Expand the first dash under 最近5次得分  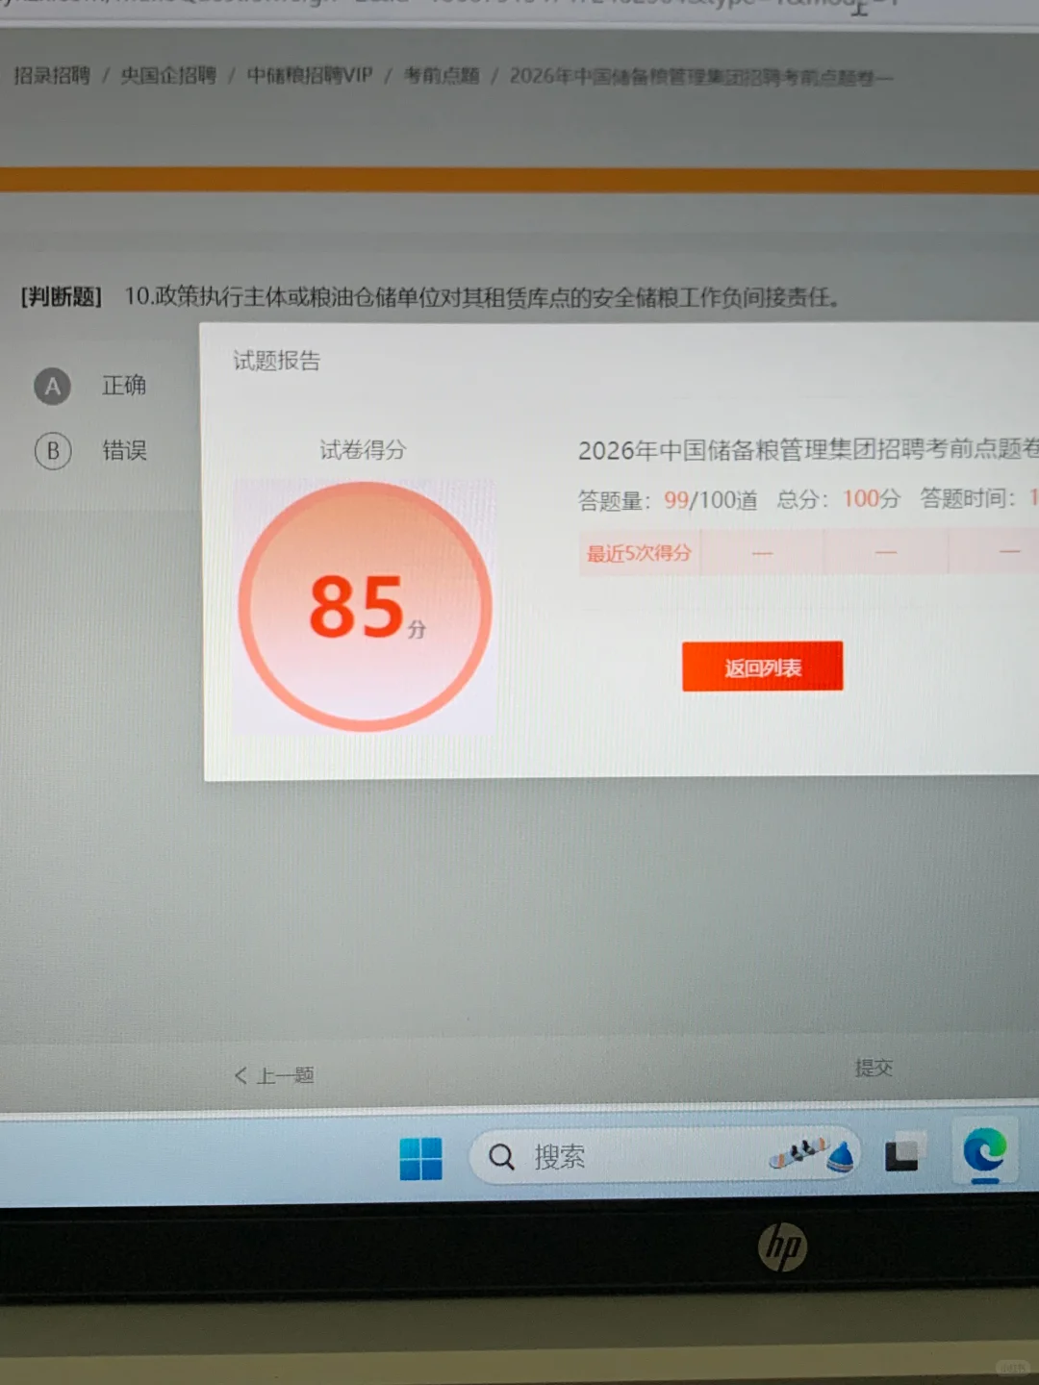pyautogui.click(x=762, y=553)
